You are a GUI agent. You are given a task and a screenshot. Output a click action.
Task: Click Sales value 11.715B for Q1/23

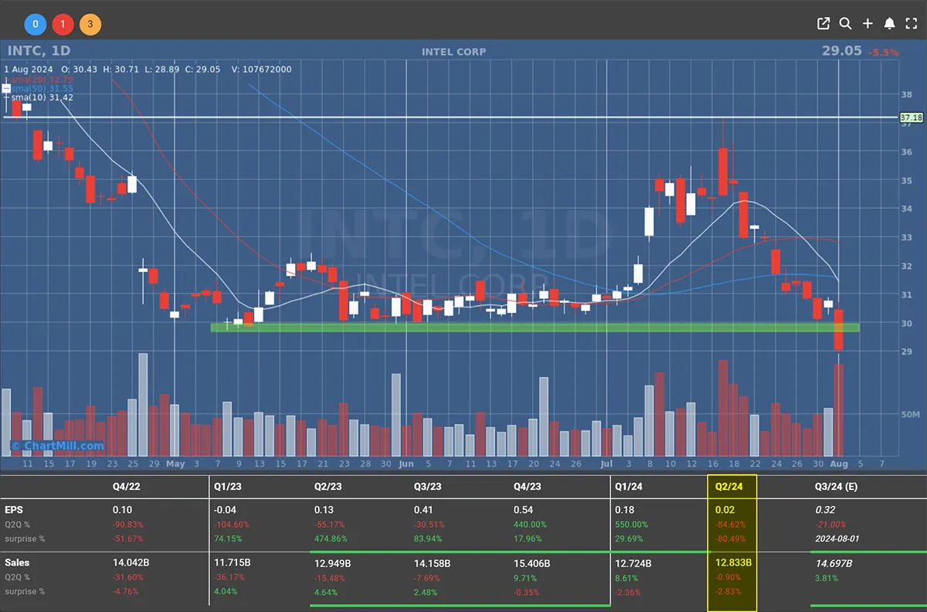(231, 563)
